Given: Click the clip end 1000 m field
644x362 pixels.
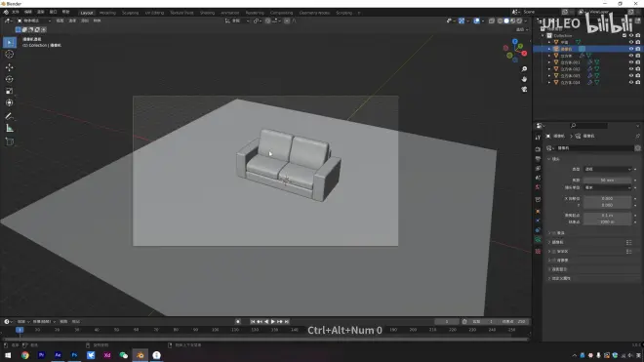Looking at the screenshot, I should (608, 221).
